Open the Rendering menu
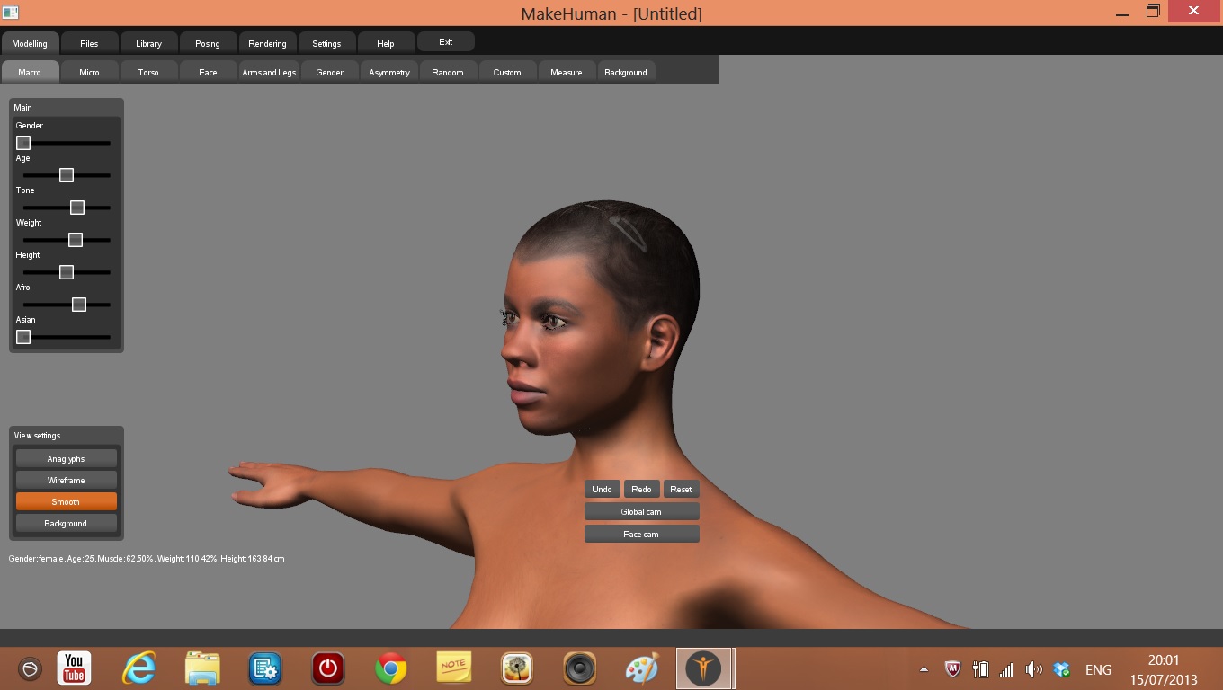This screenshot has width=1223, height=690. (266, 42)
